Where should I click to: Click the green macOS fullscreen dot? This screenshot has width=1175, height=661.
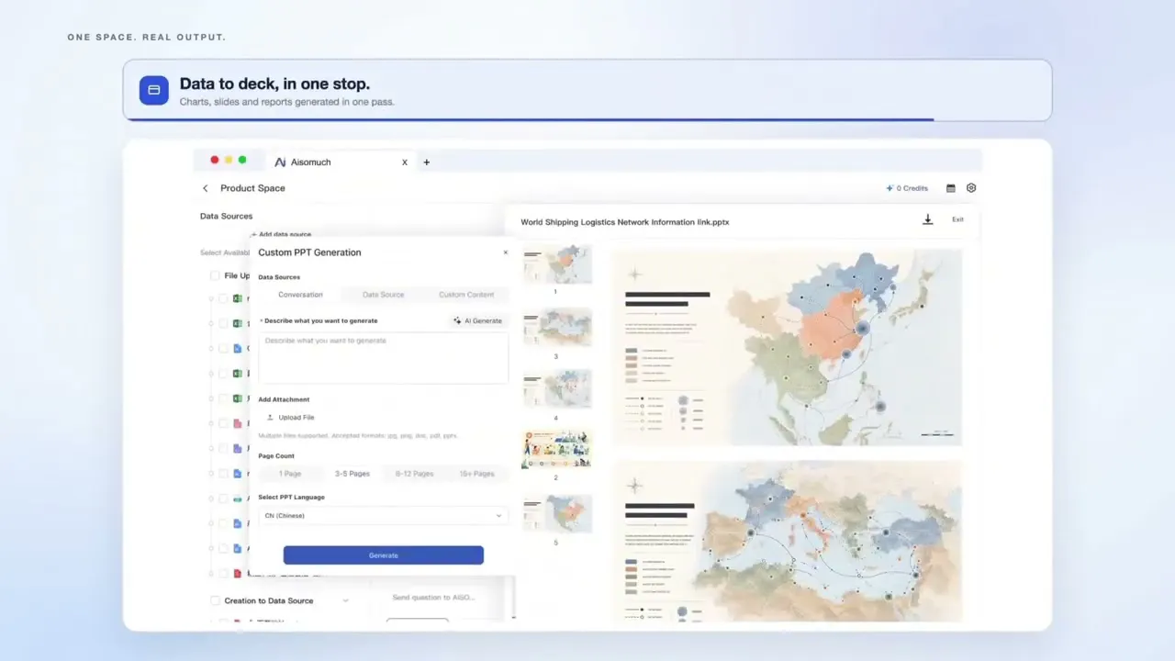(x=242, y=160)
